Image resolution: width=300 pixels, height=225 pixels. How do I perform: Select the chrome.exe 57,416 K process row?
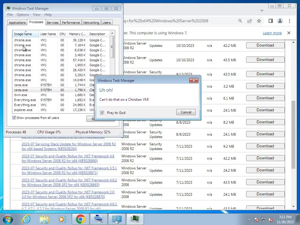coord(61,60)
